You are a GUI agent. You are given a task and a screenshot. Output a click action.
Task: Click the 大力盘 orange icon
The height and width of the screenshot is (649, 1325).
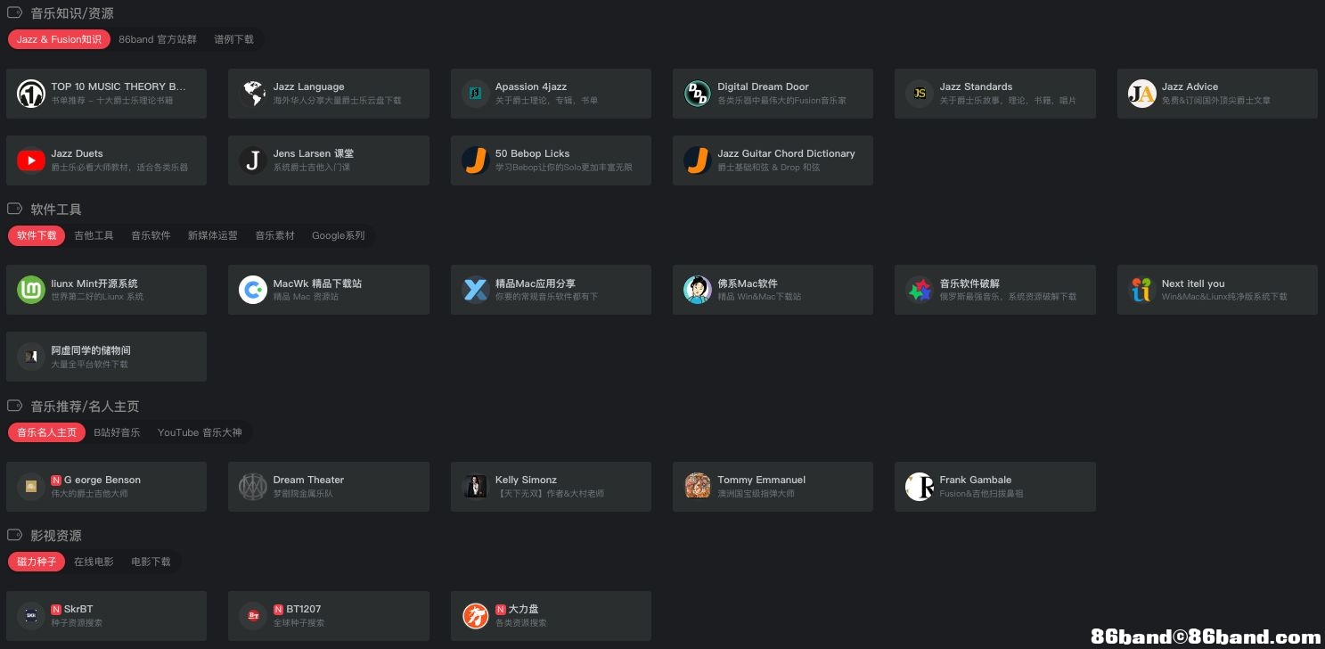point(475,616)
